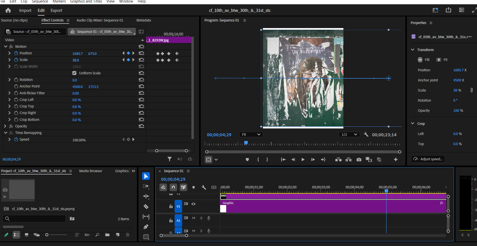This screenshot has width=477, height=246.
Task: Take a frame export snapshot in Program monitor
Action: click(359, 160)
